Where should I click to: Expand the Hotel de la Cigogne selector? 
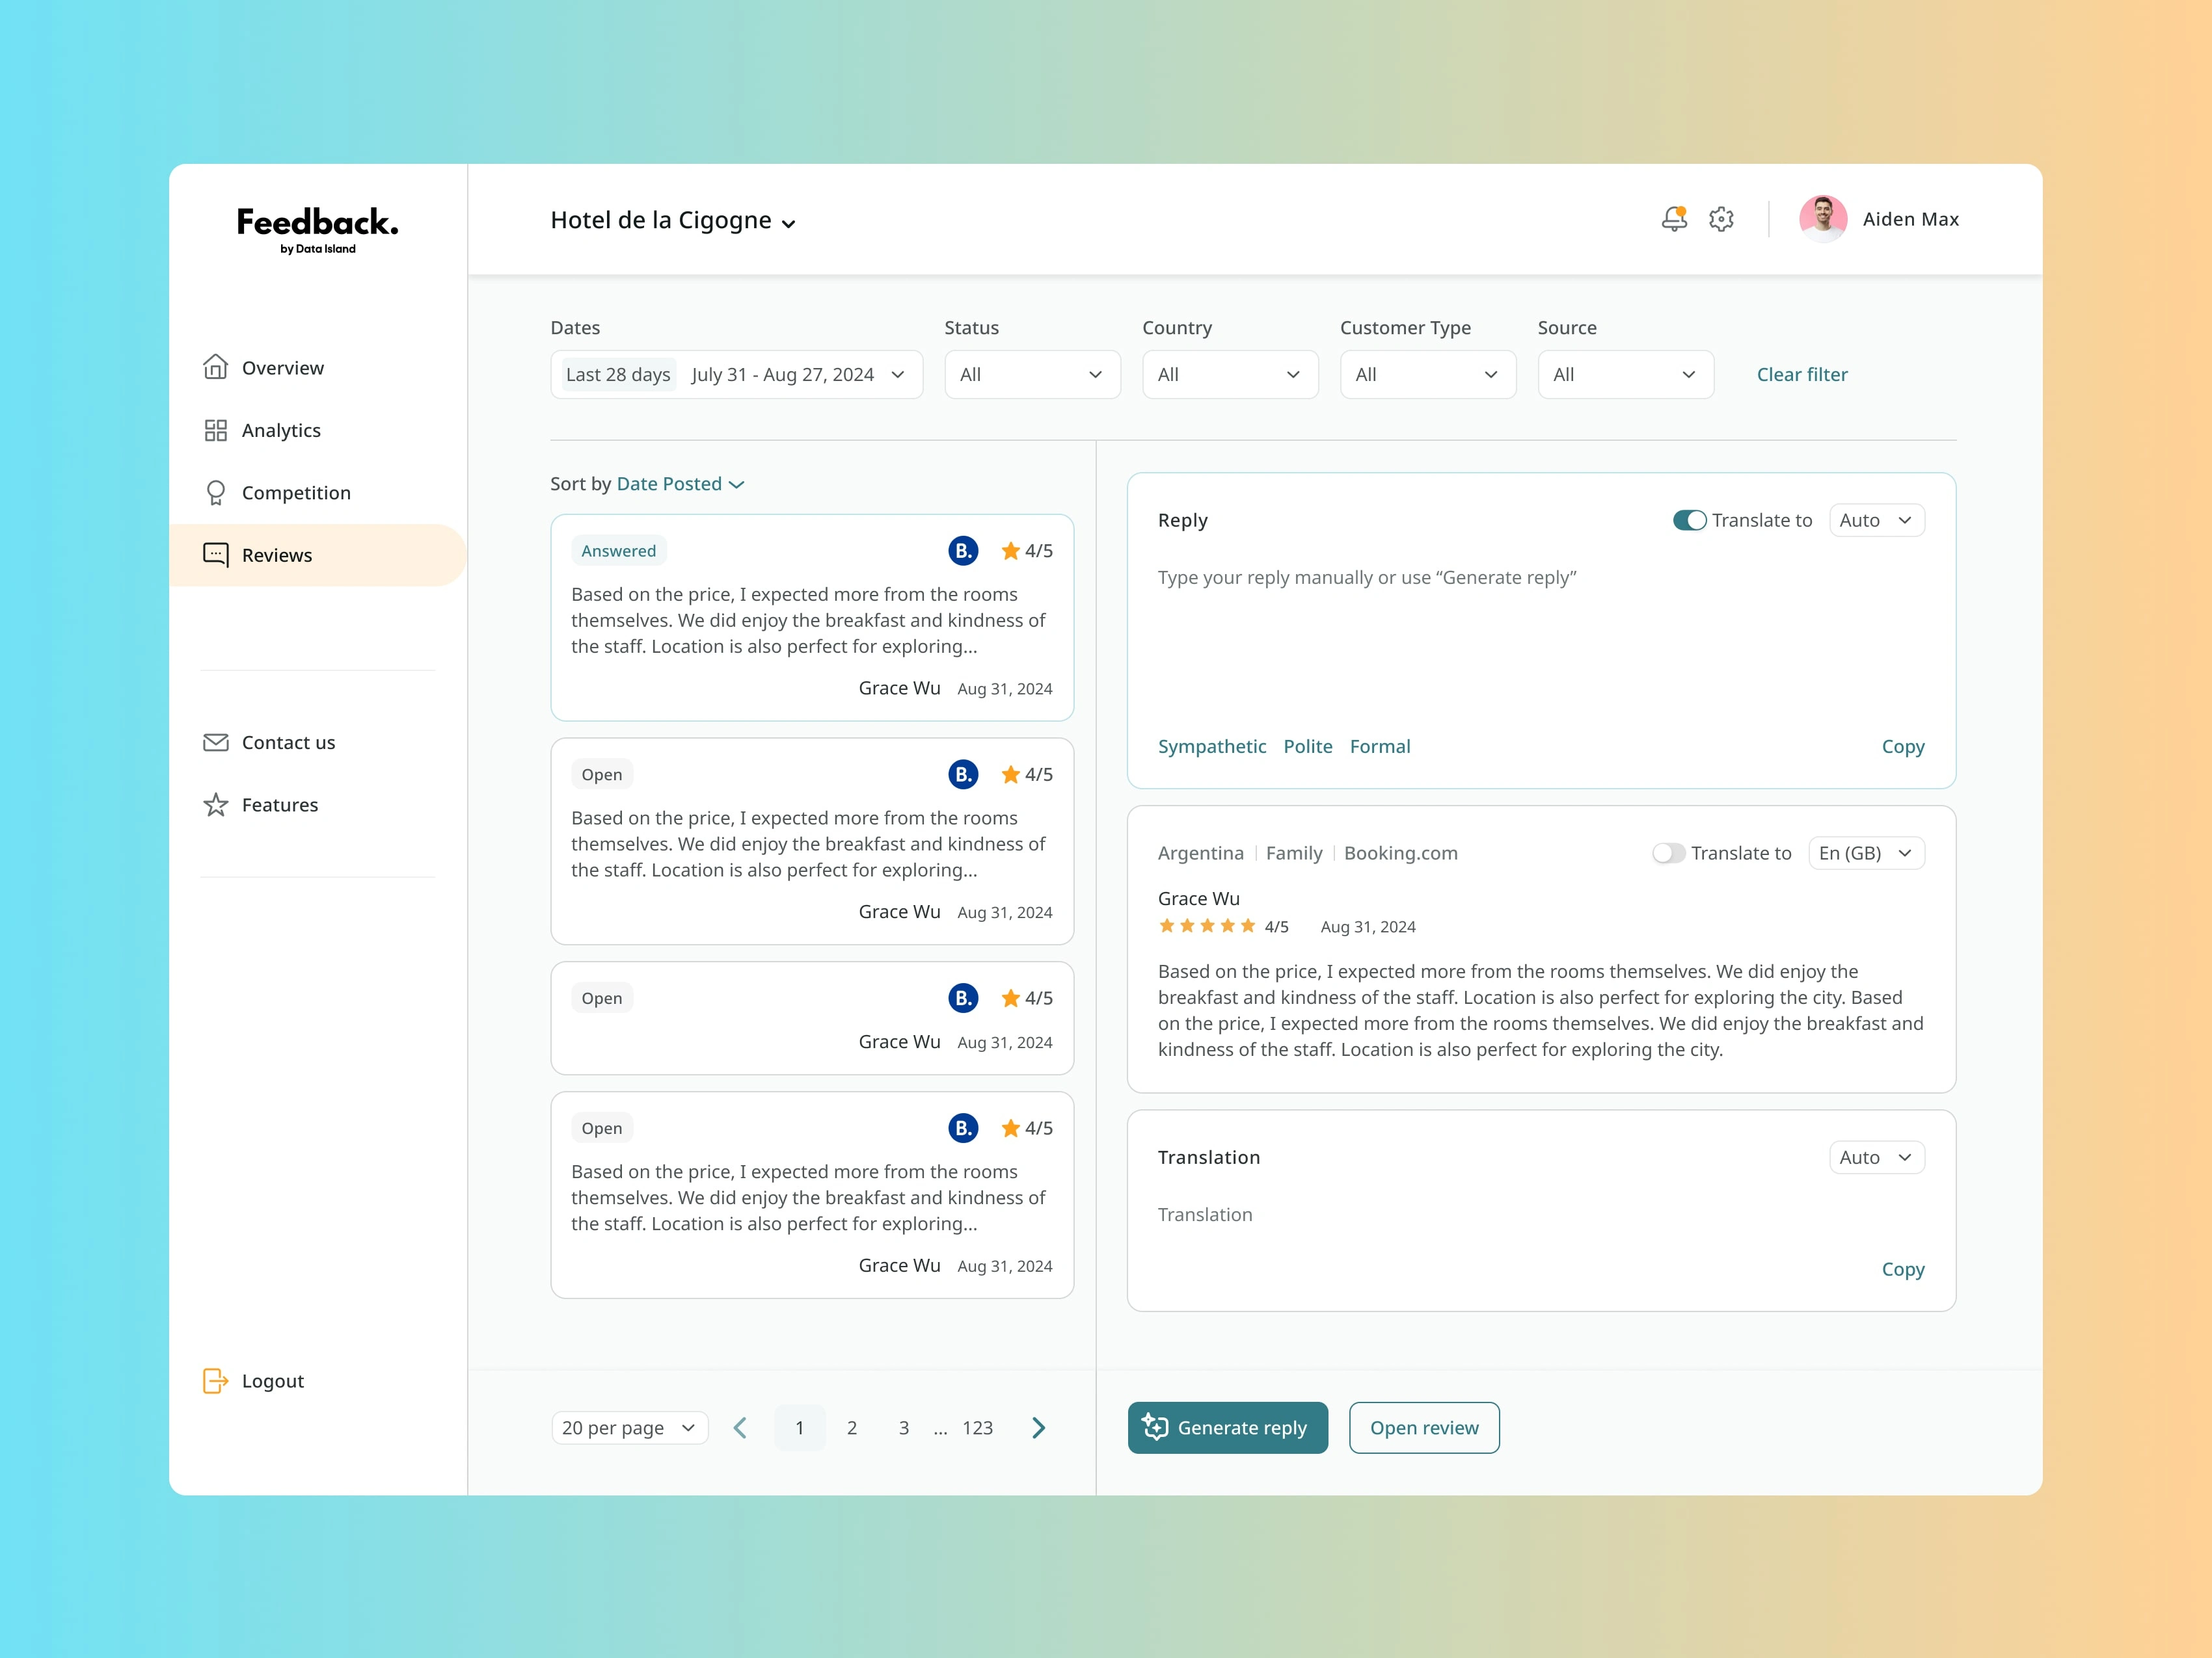click(x=673, y=220)
